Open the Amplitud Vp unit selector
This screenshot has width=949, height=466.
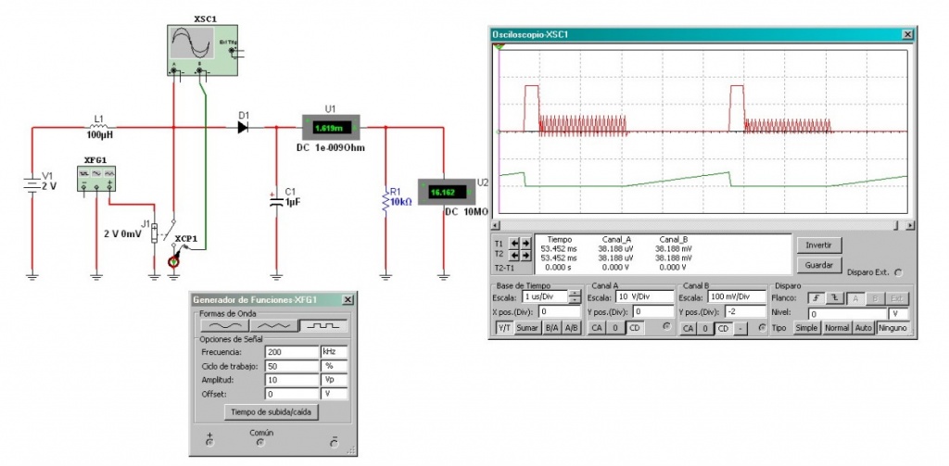332,380
